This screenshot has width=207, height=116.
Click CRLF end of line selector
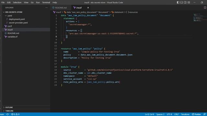pyautogui.click(x=176, y=114)
